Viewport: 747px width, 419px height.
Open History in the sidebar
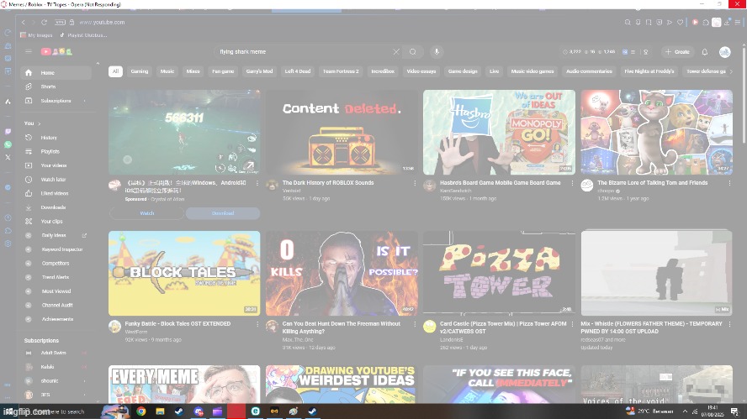(56, 138)
